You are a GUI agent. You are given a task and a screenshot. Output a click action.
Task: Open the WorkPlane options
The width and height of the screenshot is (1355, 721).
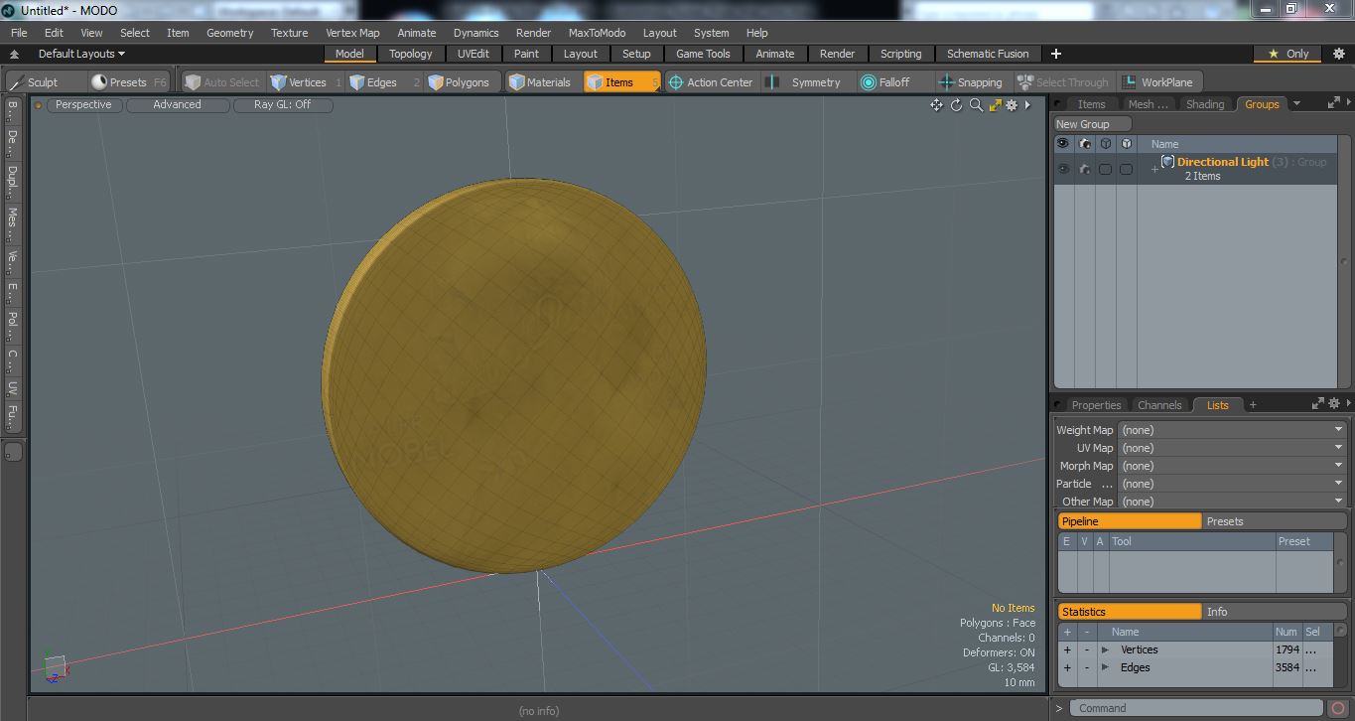(1157, 82)
